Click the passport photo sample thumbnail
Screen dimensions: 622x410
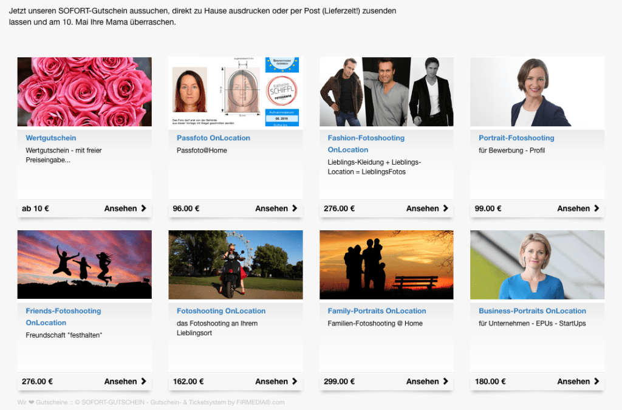point(235,92)
